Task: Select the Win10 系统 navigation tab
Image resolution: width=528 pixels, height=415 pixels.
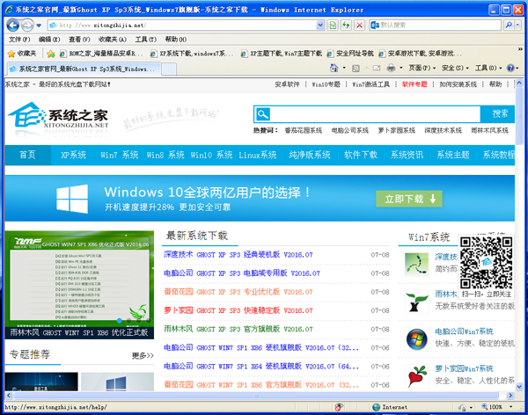Action: click(211, 155)
